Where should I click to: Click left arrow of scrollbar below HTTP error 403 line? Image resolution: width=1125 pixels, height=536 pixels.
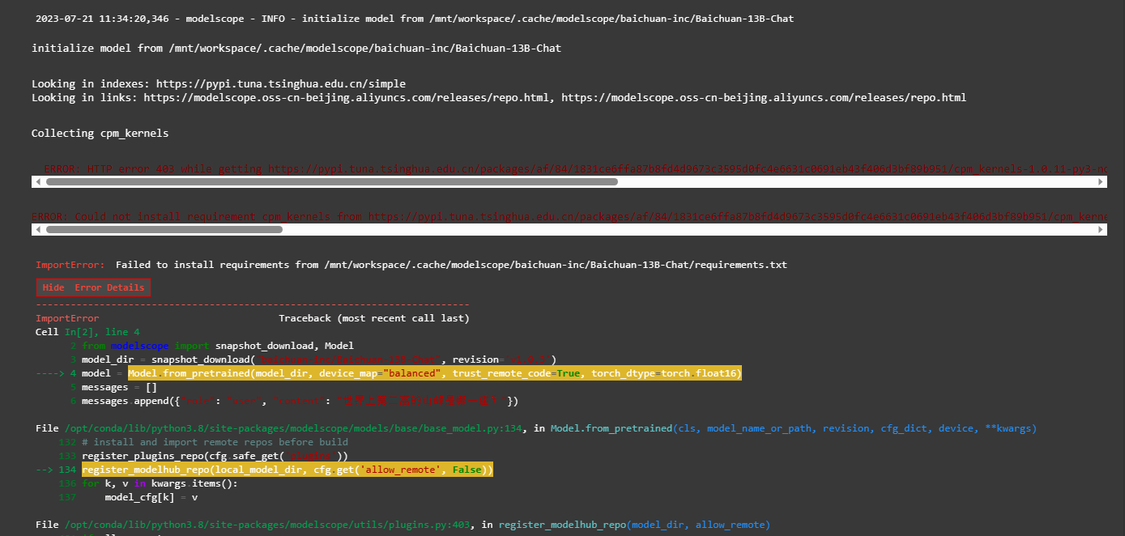click(x=37, y=182)
